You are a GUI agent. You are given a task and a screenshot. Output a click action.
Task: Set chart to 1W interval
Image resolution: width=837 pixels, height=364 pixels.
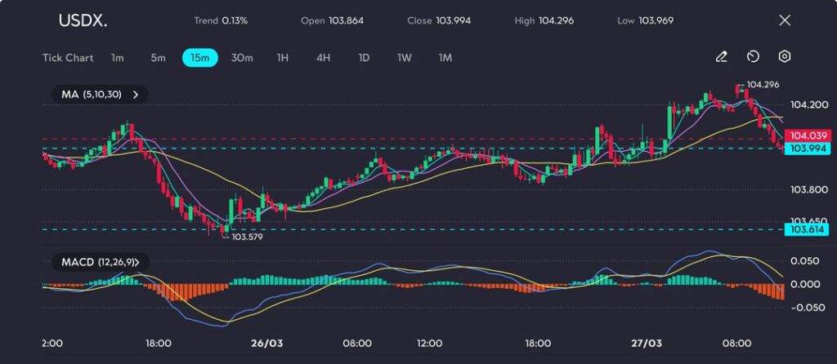click(405, 58)
